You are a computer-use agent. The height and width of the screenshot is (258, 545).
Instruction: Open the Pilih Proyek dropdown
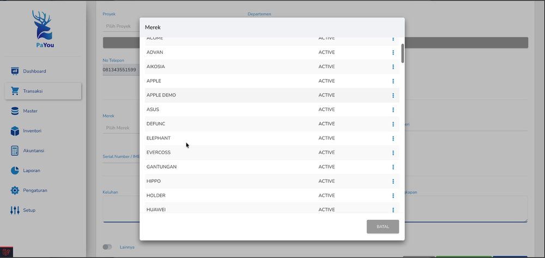(122, 26)
